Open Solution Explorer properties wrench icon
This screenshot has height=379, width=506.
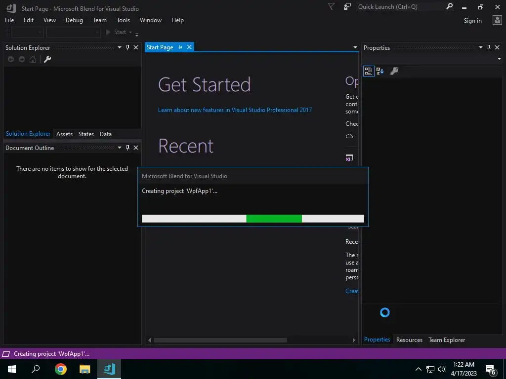[47, 59]
